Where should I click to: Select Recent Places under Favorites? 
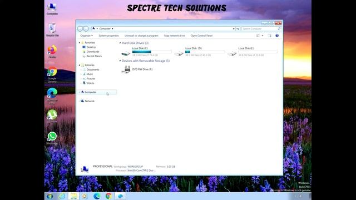[94, 56]
